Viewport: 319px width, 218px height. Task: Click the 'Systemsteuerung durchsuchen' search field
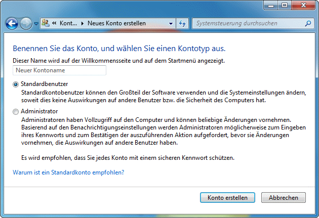tap(248, 23)
